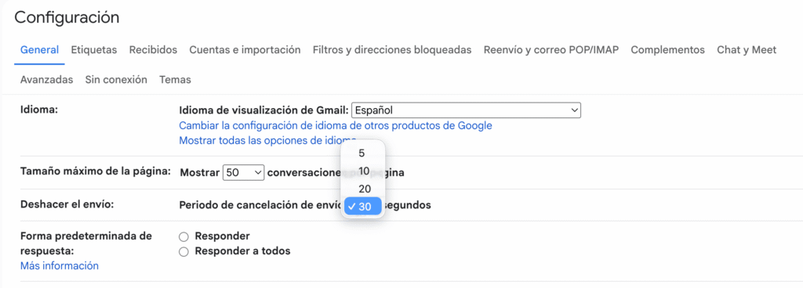Open the Gmail display language dropdown
Image resolution: width=803 pixels, height=288 pixels.
tap(466, 110)
